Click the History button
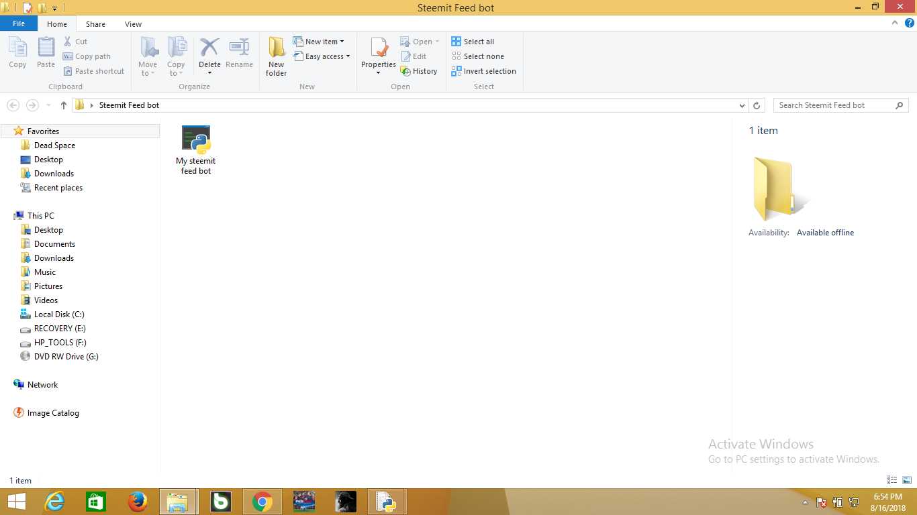Screen dimensions: 917x515 [419, 71]
